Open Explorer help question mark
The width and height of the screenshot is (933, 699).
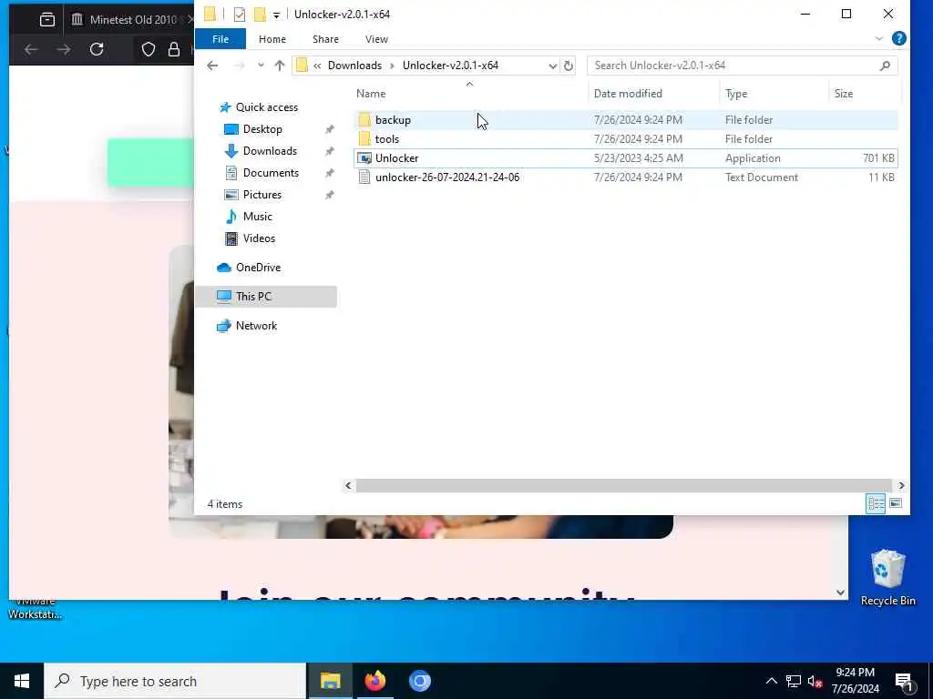tap(899, 38)
